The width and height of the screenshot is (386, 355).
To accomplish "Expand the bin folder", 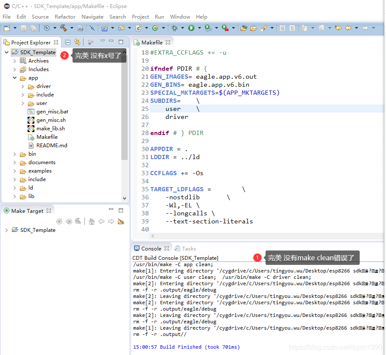I will pos(14,154).
